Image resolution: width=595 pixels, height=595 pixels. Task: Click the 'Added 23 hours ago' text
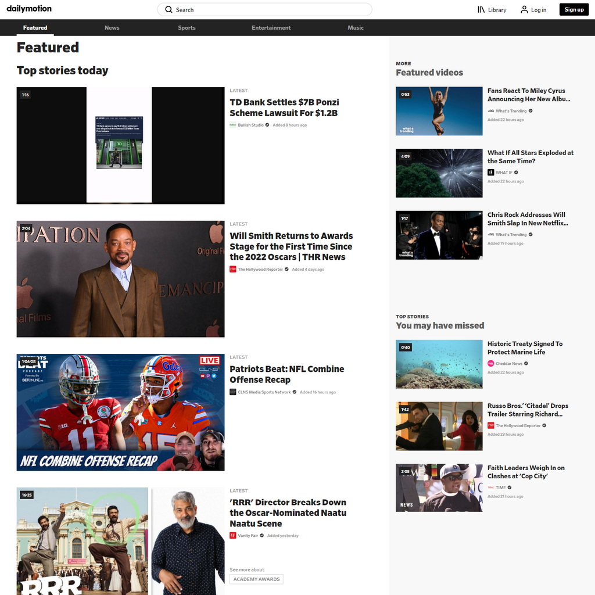pyautogui.click(x=506, y=434)
